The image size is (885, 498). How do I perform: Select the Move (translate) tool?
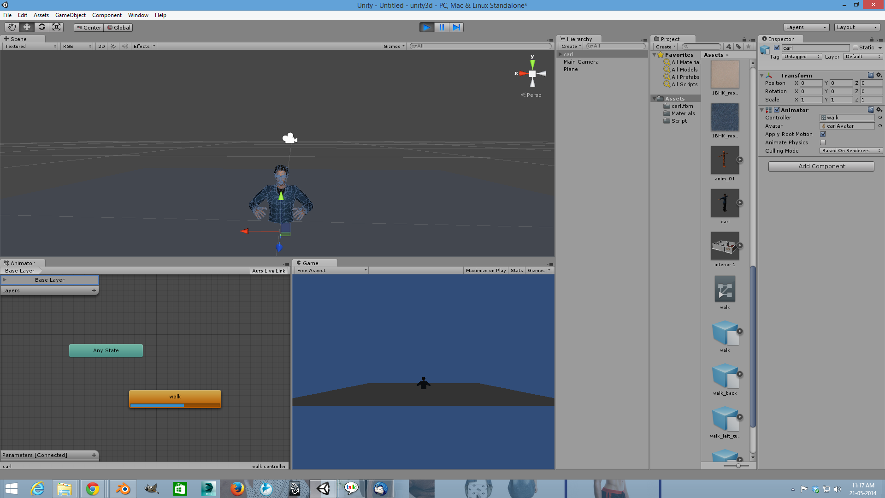[27, 27]
